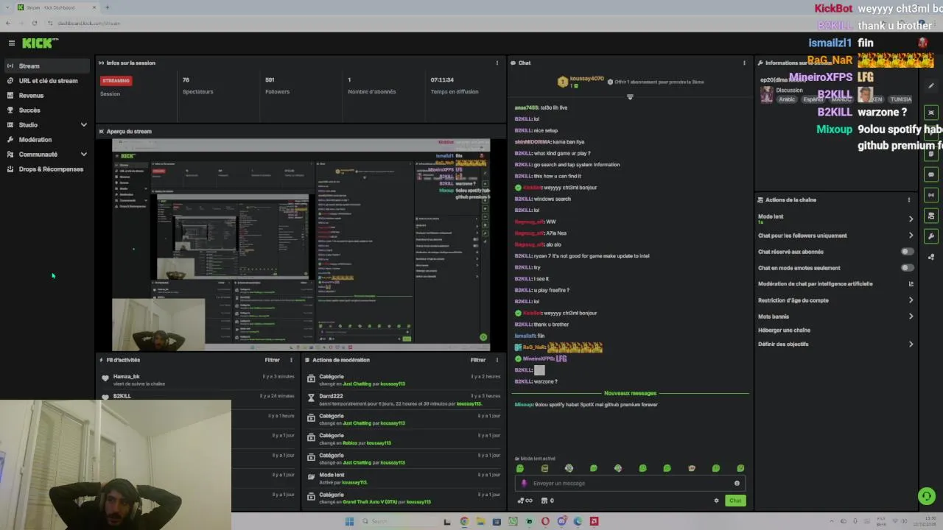Reload the page with browser refresh button

[x=35, y=23]
